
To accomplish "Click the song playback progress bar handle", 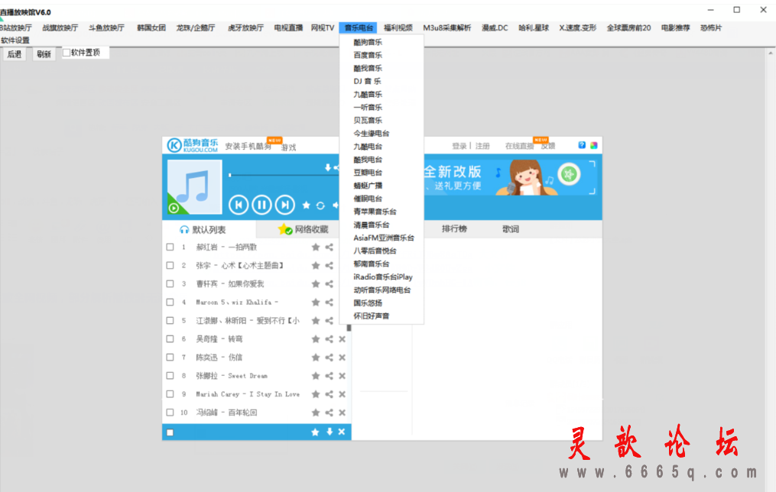I will click(230, 175).
